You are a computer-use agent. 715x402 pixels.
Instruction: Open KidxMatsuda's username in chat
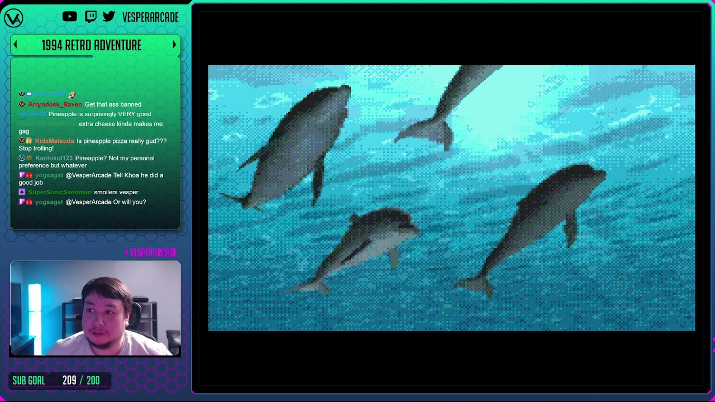tap(54, 141)
